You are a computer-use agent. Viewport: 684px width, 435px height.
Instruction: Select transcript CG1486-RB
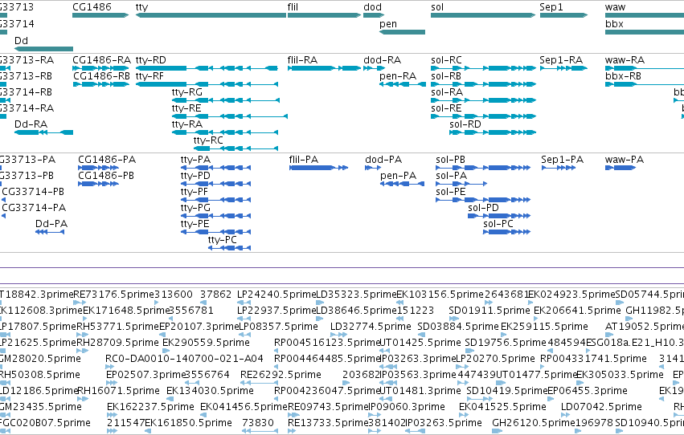pos(100,84)
